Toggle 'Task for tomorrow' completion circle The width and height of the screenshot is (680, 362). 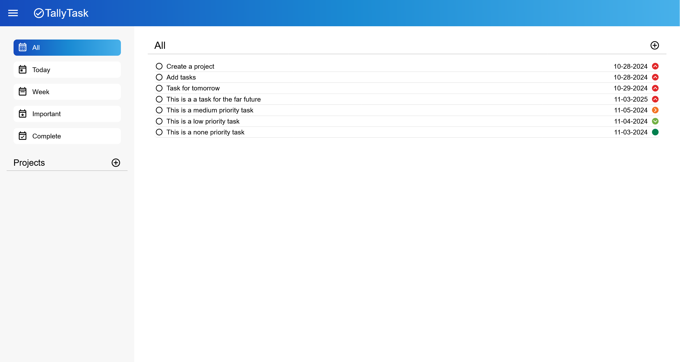point(159,88)
